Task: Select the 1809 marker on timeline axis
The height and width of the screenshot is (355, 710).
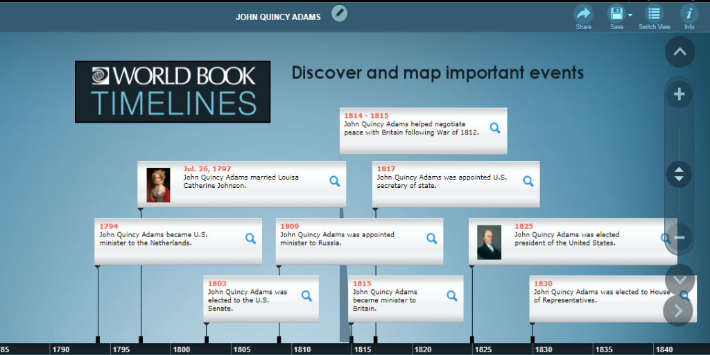Action: [x=279, y=340]
